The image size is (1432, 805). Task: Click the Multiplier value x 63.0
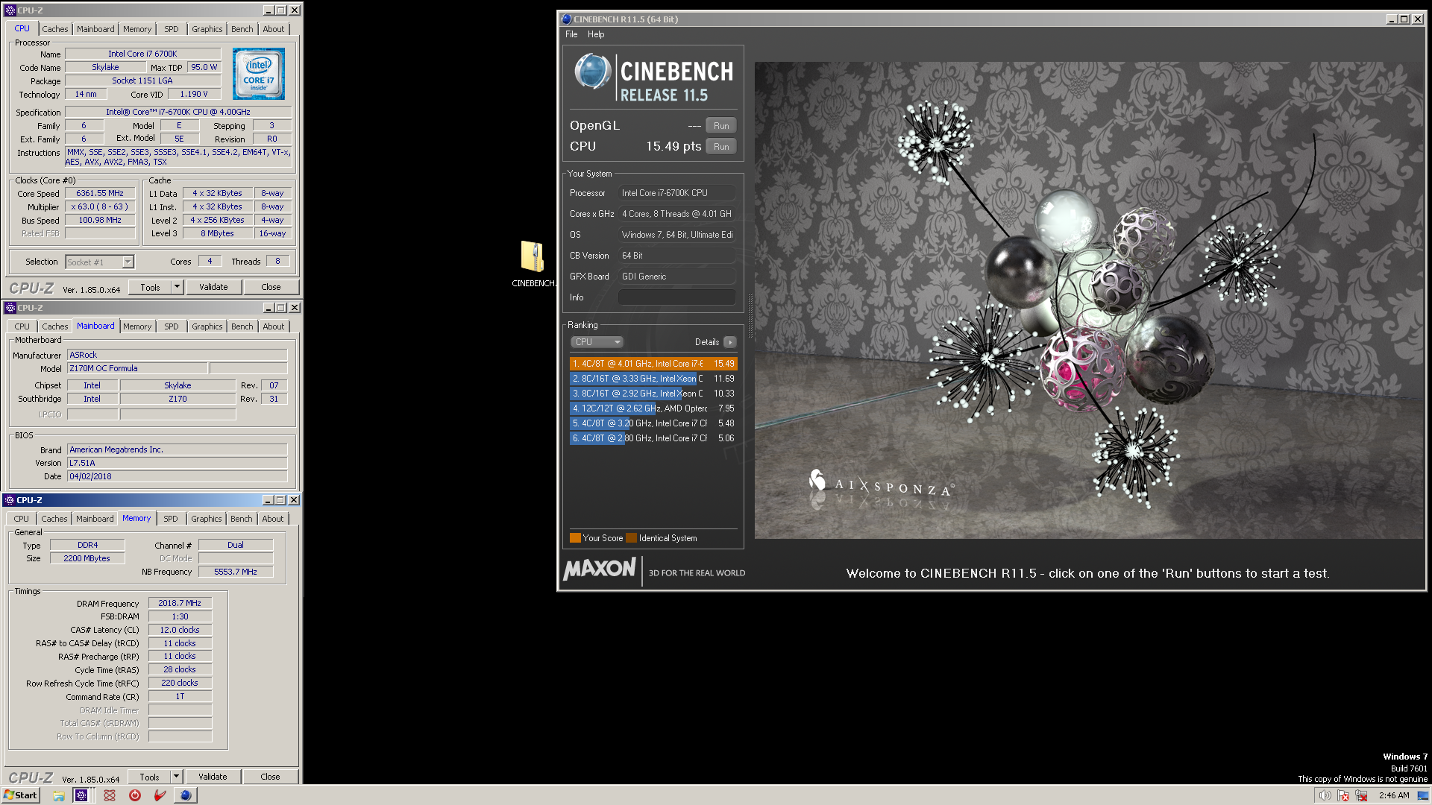click(x=100, y=206)
